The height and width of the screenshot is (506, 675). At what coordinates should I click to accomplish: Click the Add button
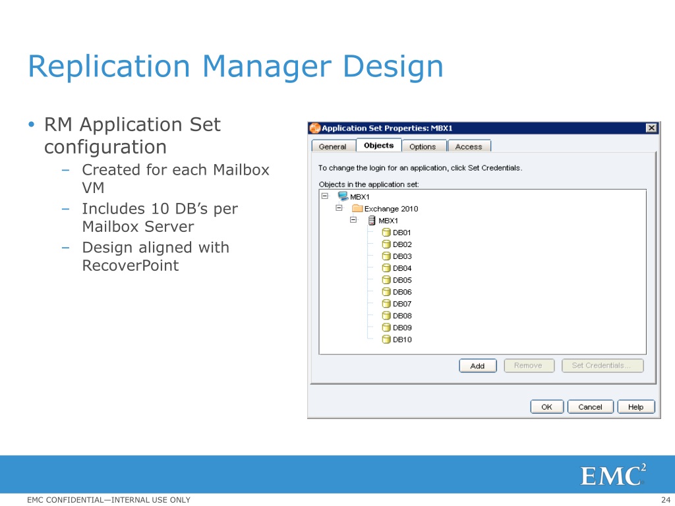[477, 366]
